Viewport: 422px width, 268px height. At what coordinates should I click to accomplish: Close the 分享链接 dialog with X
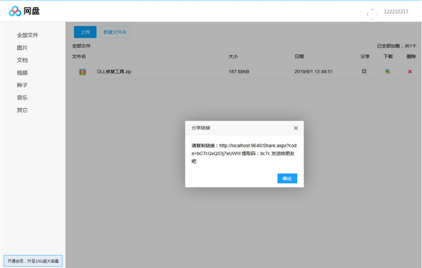coord(296,128)
